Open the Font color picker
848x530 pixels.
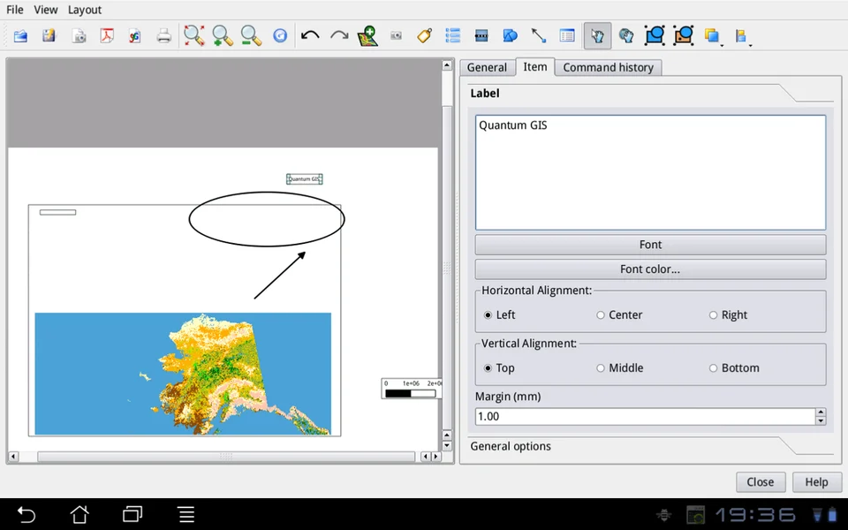coord(650,269)
